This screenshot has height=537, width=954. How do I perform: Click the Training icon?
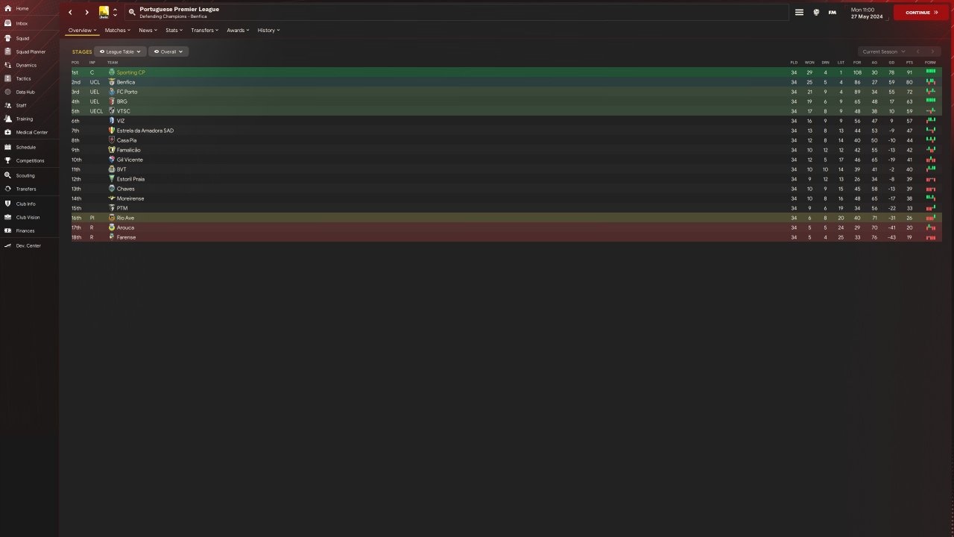pyautogui.click(x=7, y=119)
